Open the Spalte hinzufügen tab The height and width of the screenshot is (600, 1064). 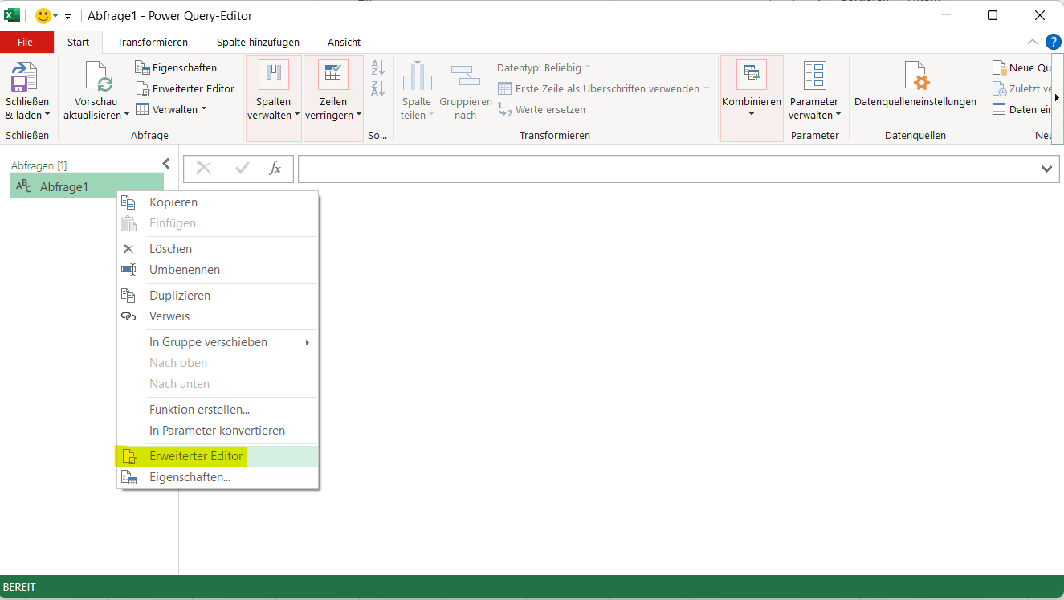pos(258,42)
